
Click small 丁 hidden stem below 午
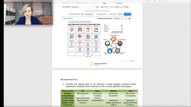click(80, 44)
